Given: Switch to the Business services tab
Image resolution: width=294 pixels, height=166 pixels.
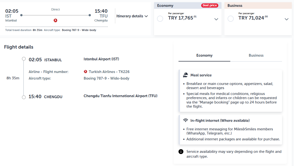Looking at the screenshot, I should 256,56.
